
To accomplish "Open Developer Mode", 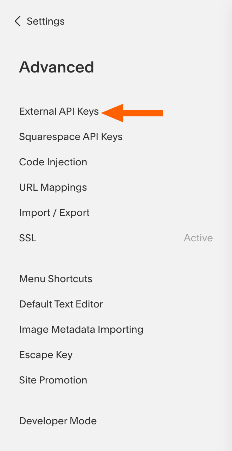I will 58,421.
